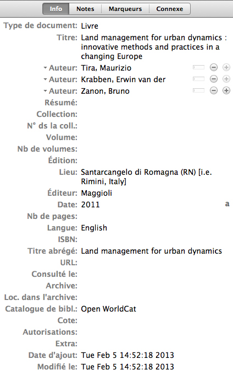Toggle name field mode for Krabben author
This screenshot has width=233, height=375.
coord(199,79)
